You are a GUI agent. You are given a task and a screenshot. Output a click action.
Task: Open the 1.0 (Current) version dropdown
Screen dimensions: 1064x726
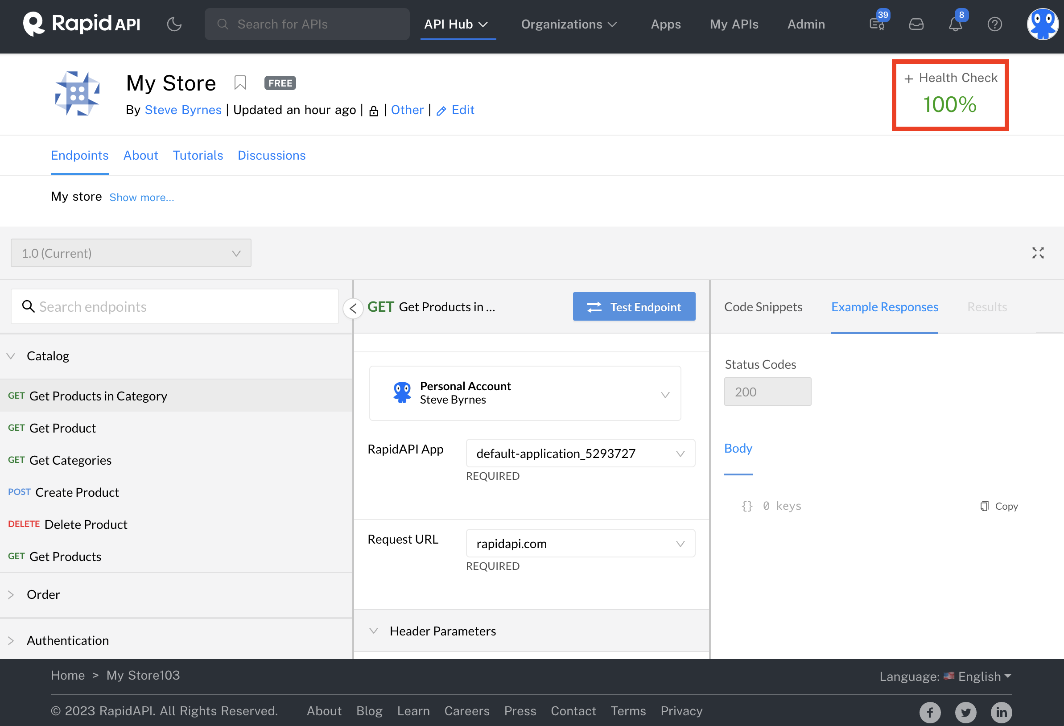click(x=131, y=253)
